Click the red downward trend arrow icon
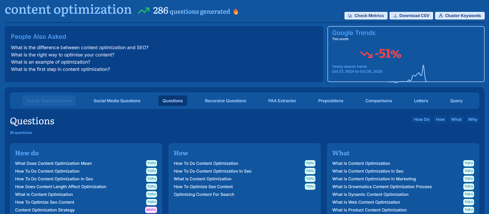 point(366,54)
